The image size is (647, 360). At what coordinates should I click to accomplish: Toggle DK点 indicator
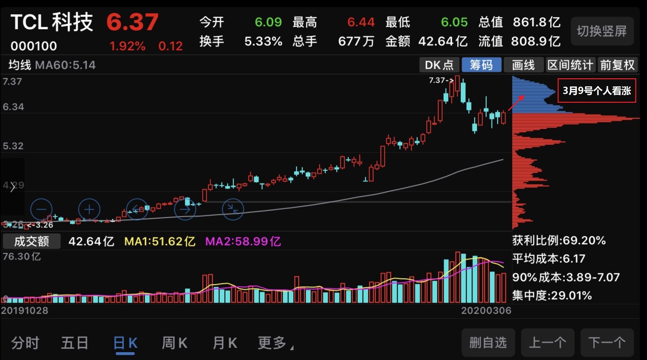(x=439, y=65)
